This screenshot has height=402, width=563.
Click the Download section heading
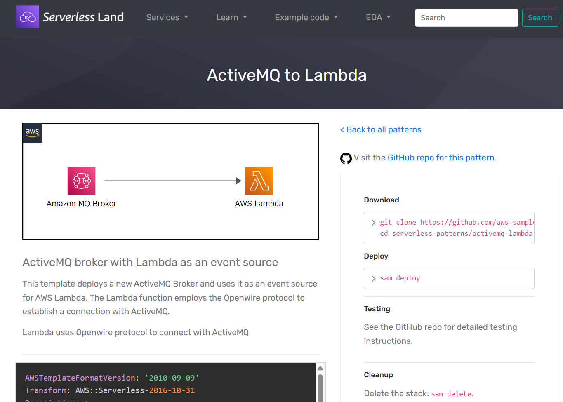point(382,200)
